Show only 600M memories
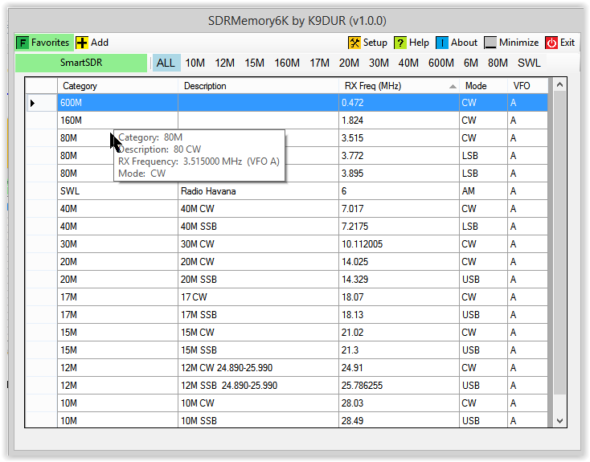Image resolution: width=590 pixels, height=462 pixels. coord(441,63)
